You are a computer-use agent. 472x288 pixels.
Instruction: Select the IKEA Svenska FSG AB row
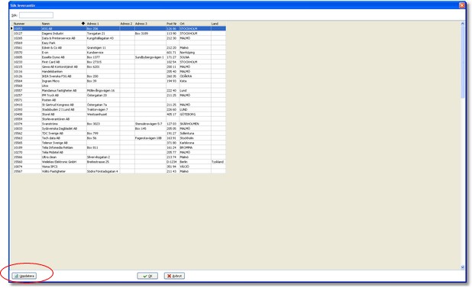pyautogui.click(x=119, y=76)
